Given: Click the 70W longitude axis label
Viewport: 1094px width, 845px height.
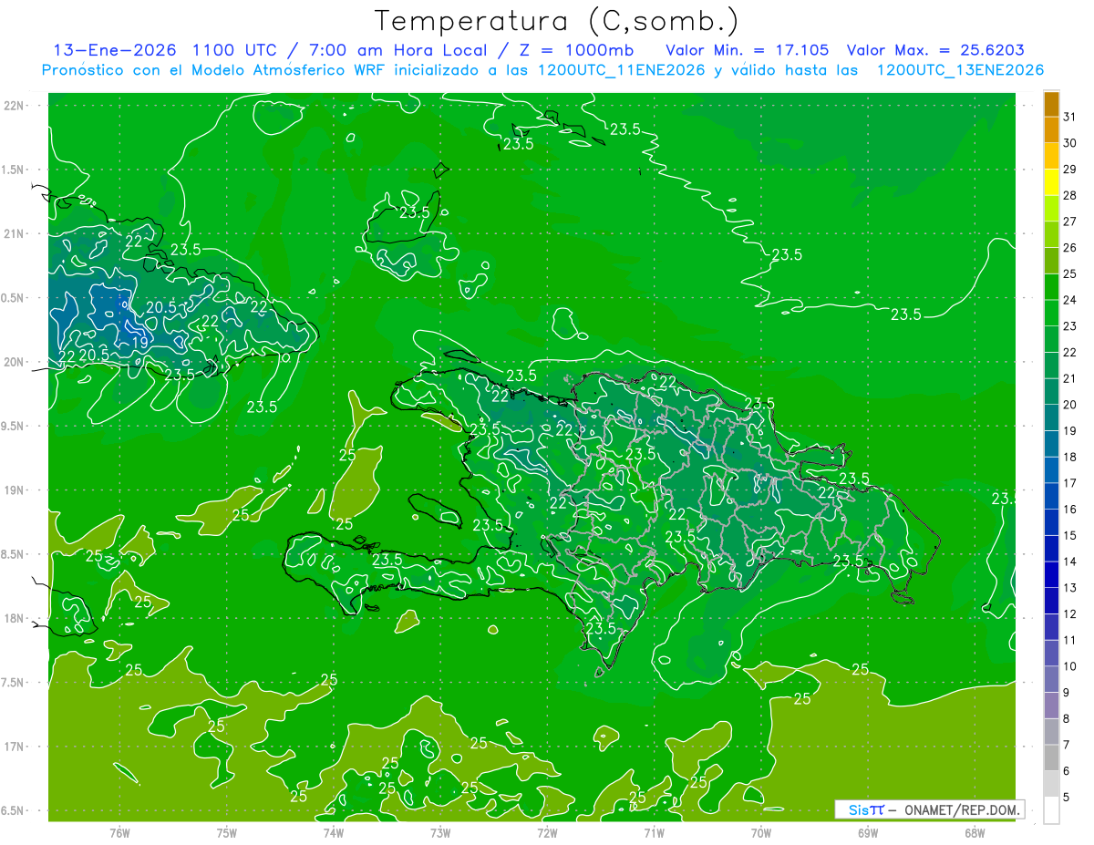Looking at the screenshot, I should pos(761,832).
